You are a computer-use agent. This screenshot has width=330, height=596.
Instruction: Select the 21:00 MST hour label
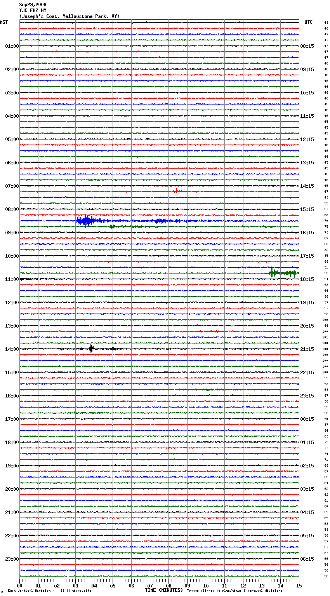coord(12,512)
